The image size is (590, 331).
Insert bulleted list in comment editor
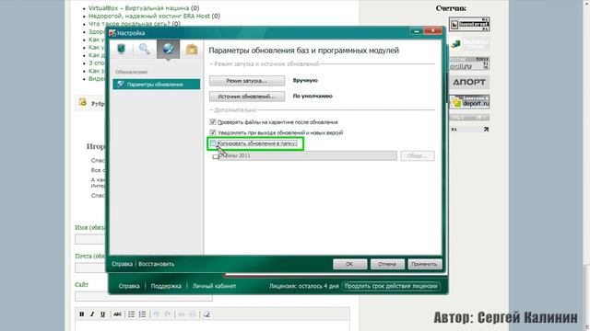click(x=131, y=314)
